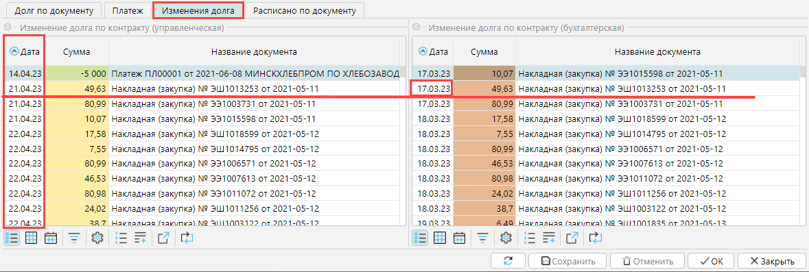Switch left table to grid view

coord(32,238)
